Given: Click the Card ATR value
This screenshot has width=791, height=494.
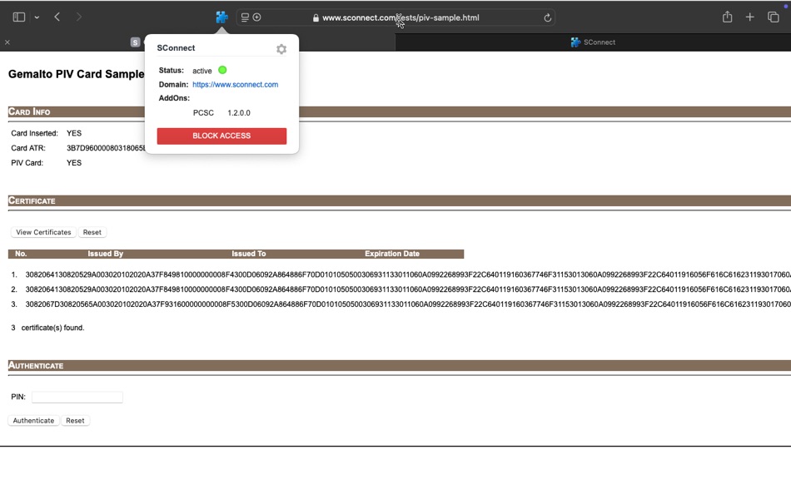Looking at the screenshot, I should point(106,148).
